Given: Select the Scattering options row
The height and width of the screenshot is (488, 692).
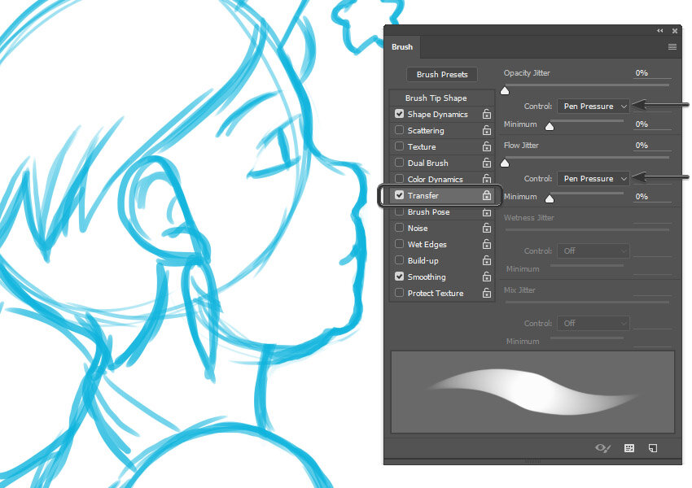Looking at the screenshot, I should [442, 130].
